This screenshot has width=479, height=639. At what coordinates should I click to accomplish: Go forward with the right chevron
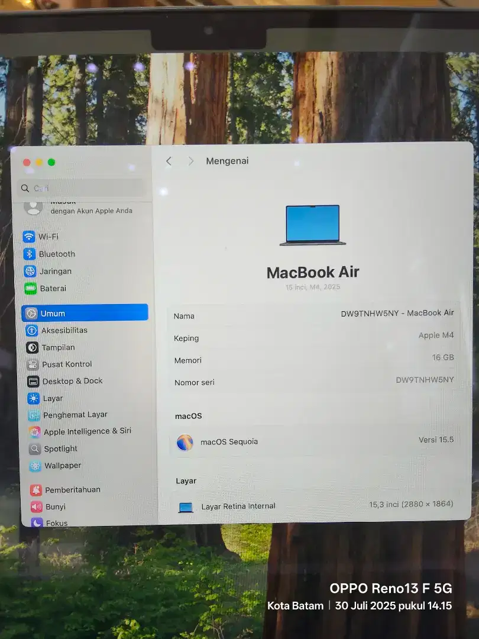pyautogui.click(x=190, y=161)
